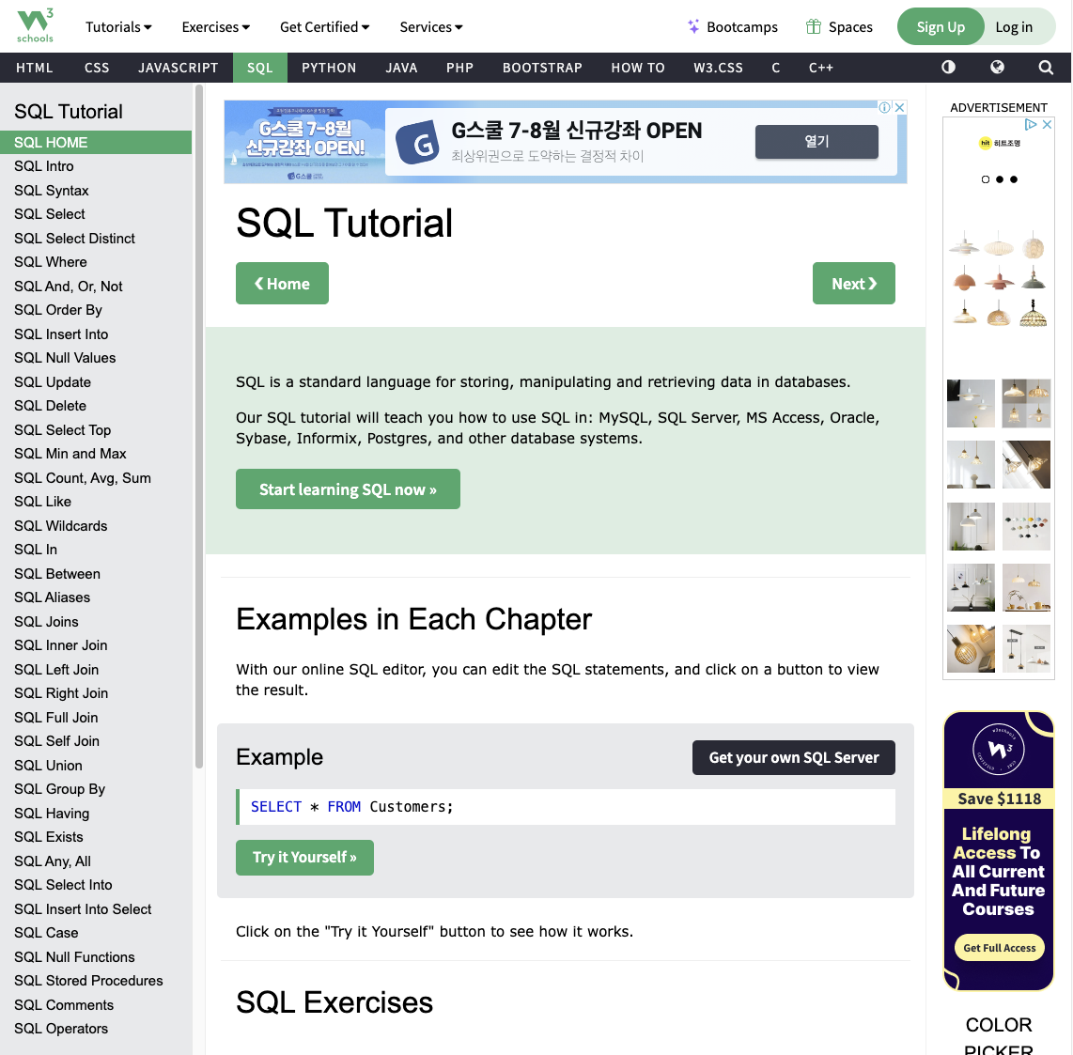Screen dimensions: 1073x1055
Task: Click the SELECT * FROM Customers code box
Action: click(566, 807)
